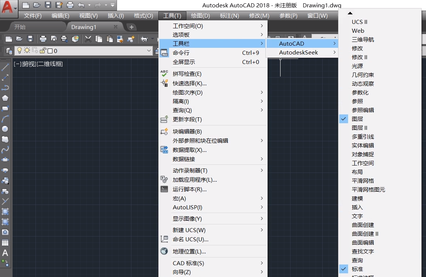Select the Polygon drawing tool
Screen dimensions: 426x277
tap(5, 98)
